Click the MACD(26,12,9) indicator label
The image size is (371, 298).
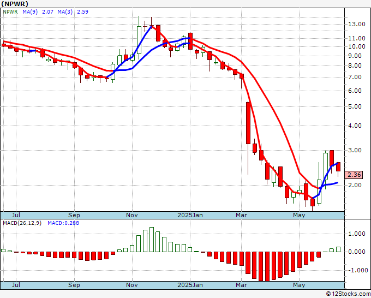click(22, 223)
